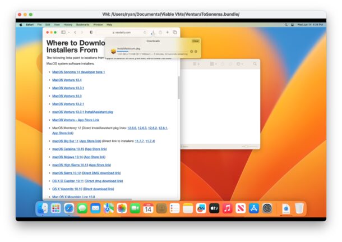Adjust Finder icon size slider
342x242 pixels.
(x=246, y=146)
